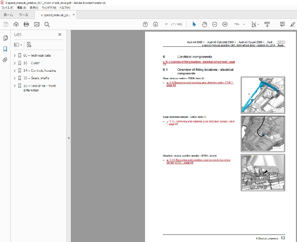Open the search magnifier tool
The width and height of the screenshot is (297, 242).
(47, 25)
